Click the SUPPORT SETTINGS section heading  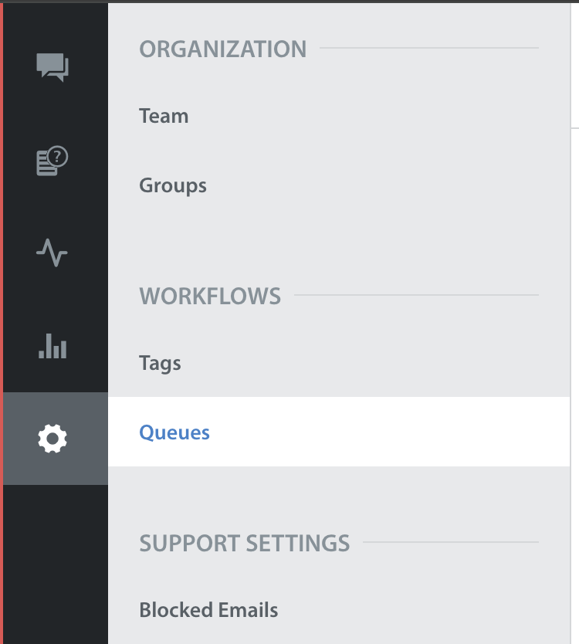click(x=245, y=544)
